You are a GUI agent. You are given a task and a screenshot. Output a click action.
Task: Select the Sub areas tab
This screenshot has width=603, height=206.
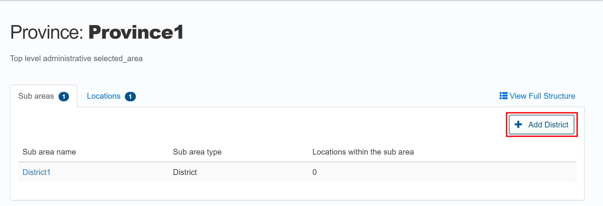click(x=43, y=96)
